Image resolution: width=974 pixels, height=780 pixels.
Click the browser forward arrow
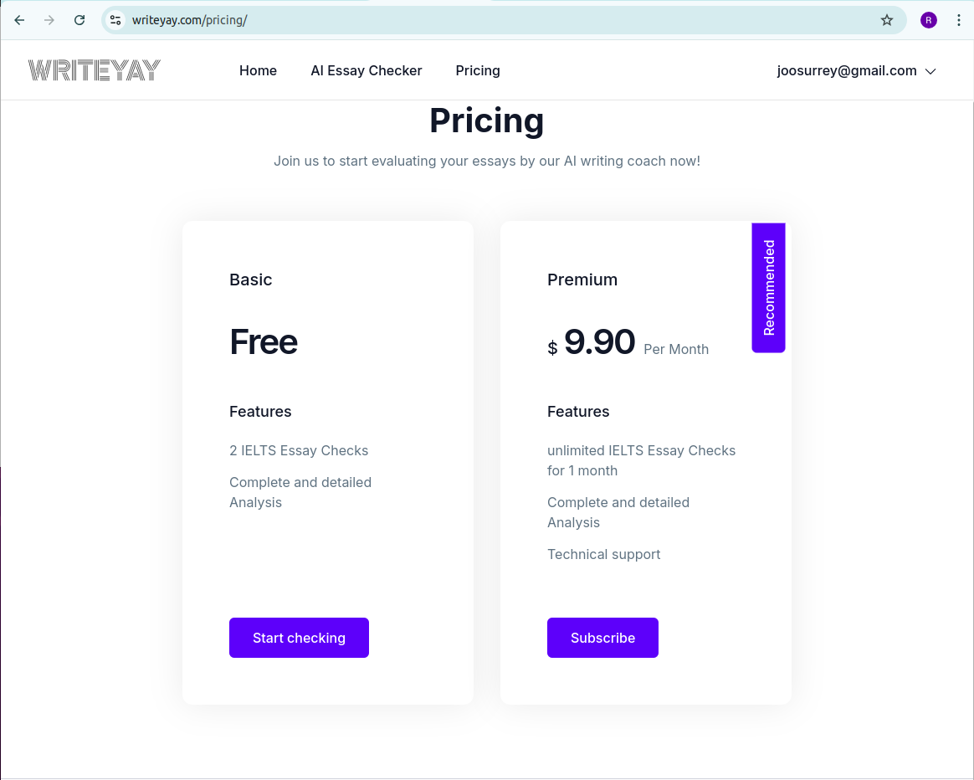click(49, 20)
